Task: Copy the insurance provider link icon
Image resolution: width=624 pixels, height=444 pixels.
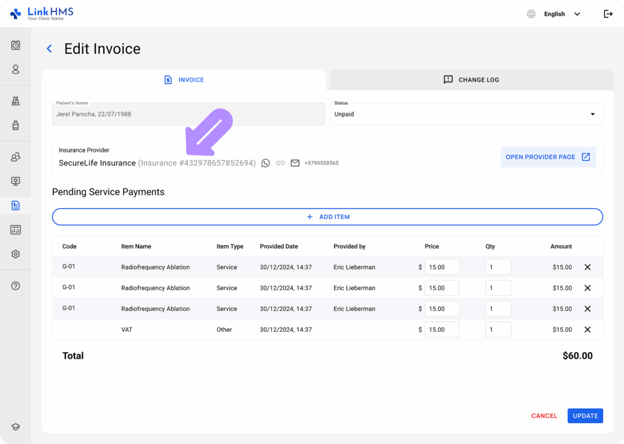Action: (280, 163)
